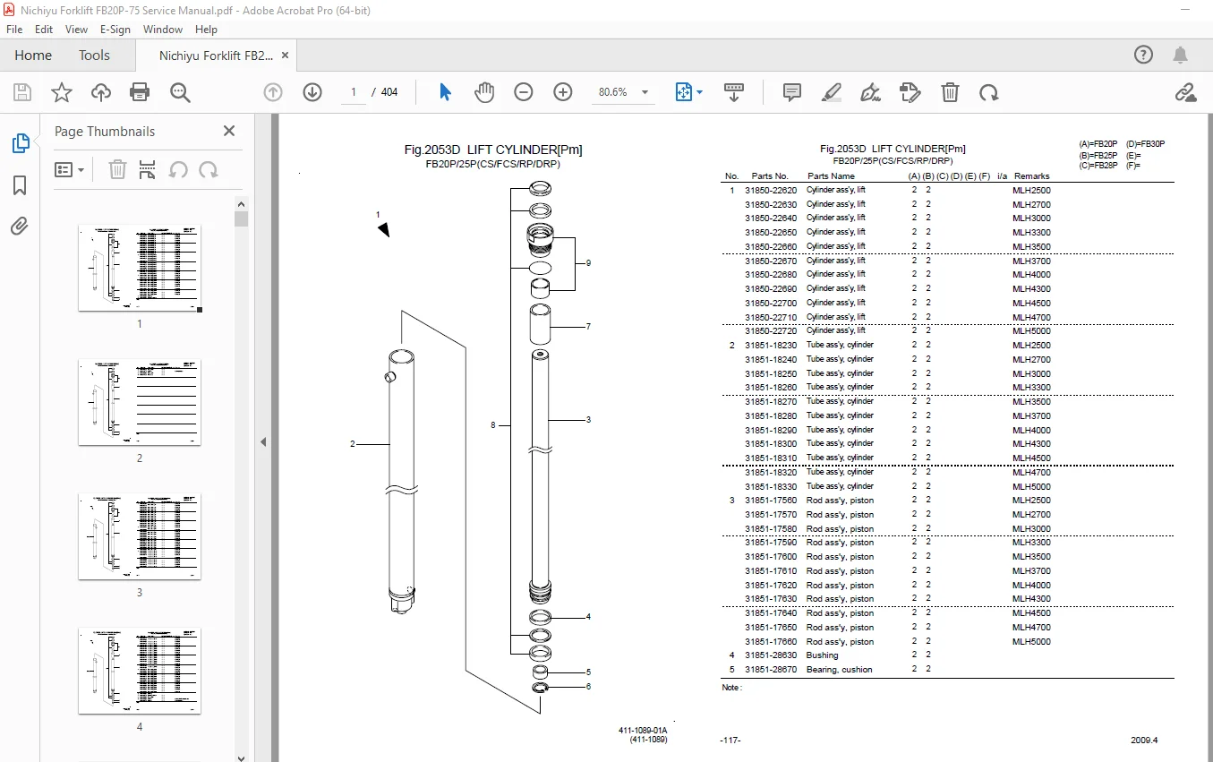Open the Edit menu
1213x762 pixels.
(44, 30)
